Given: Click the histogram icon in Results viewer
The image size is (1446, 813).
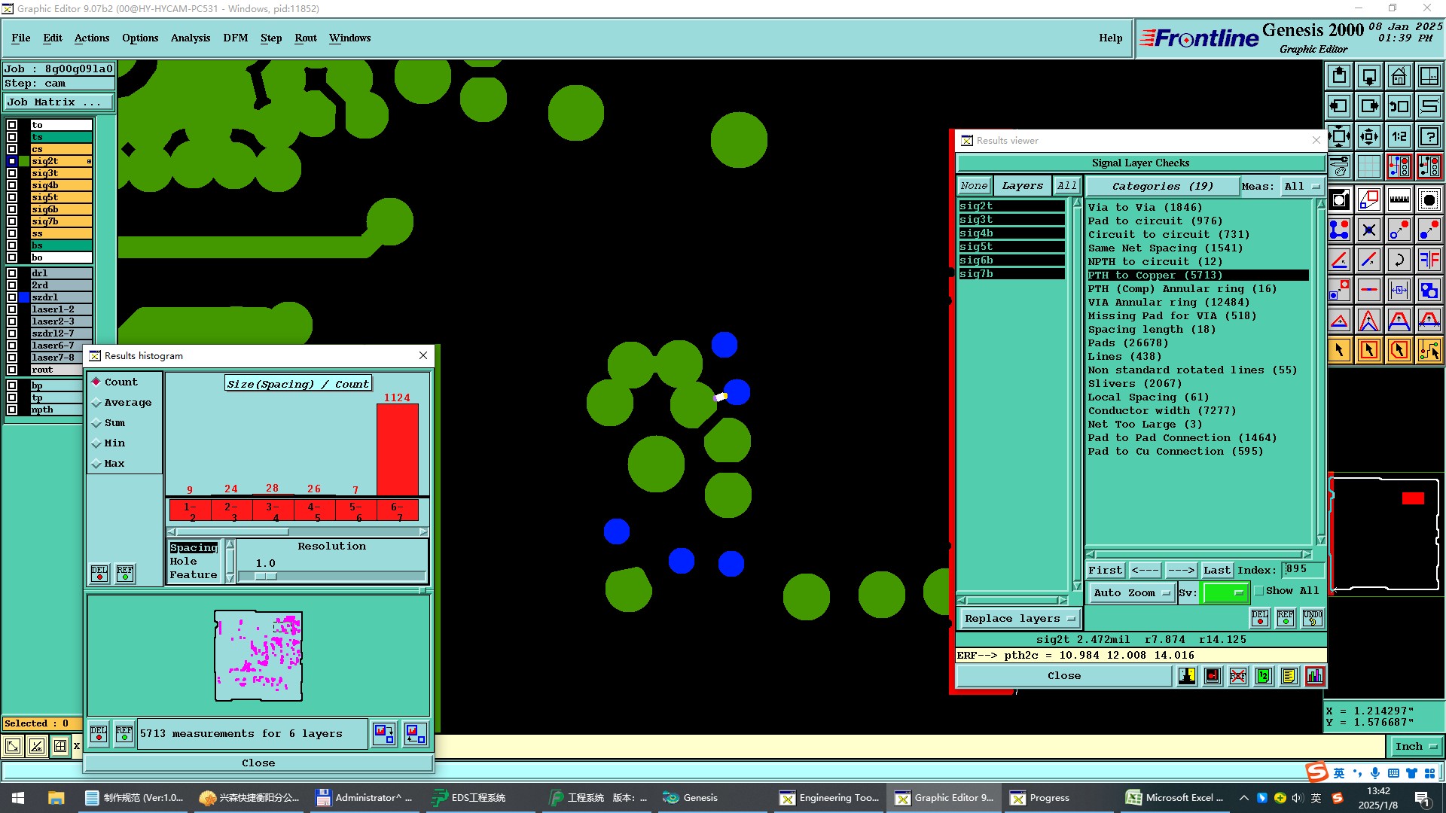Looking at the screenshot, I should [x=1314, y=676].
